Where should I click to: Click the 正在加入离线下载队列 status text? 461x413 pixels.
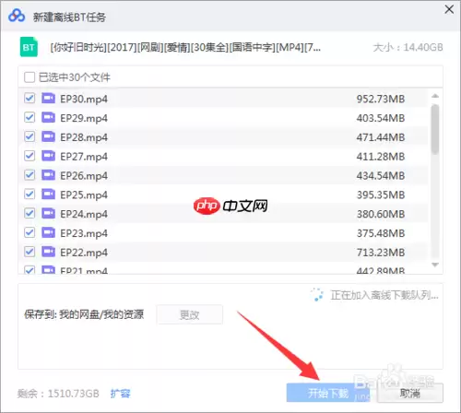pyautogui.click(x=384, y=295)
